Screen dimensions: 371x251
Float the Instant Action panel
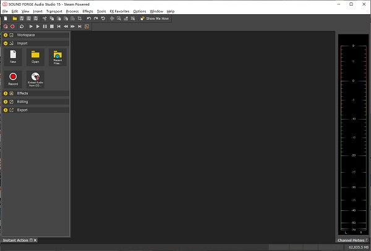pyautogui.click(x=31, y=240)
